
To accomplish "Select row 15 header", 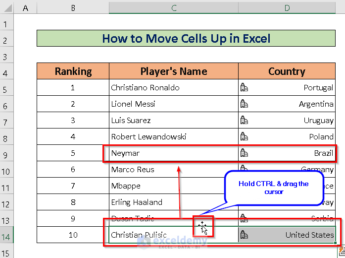I will pos(6,251).
